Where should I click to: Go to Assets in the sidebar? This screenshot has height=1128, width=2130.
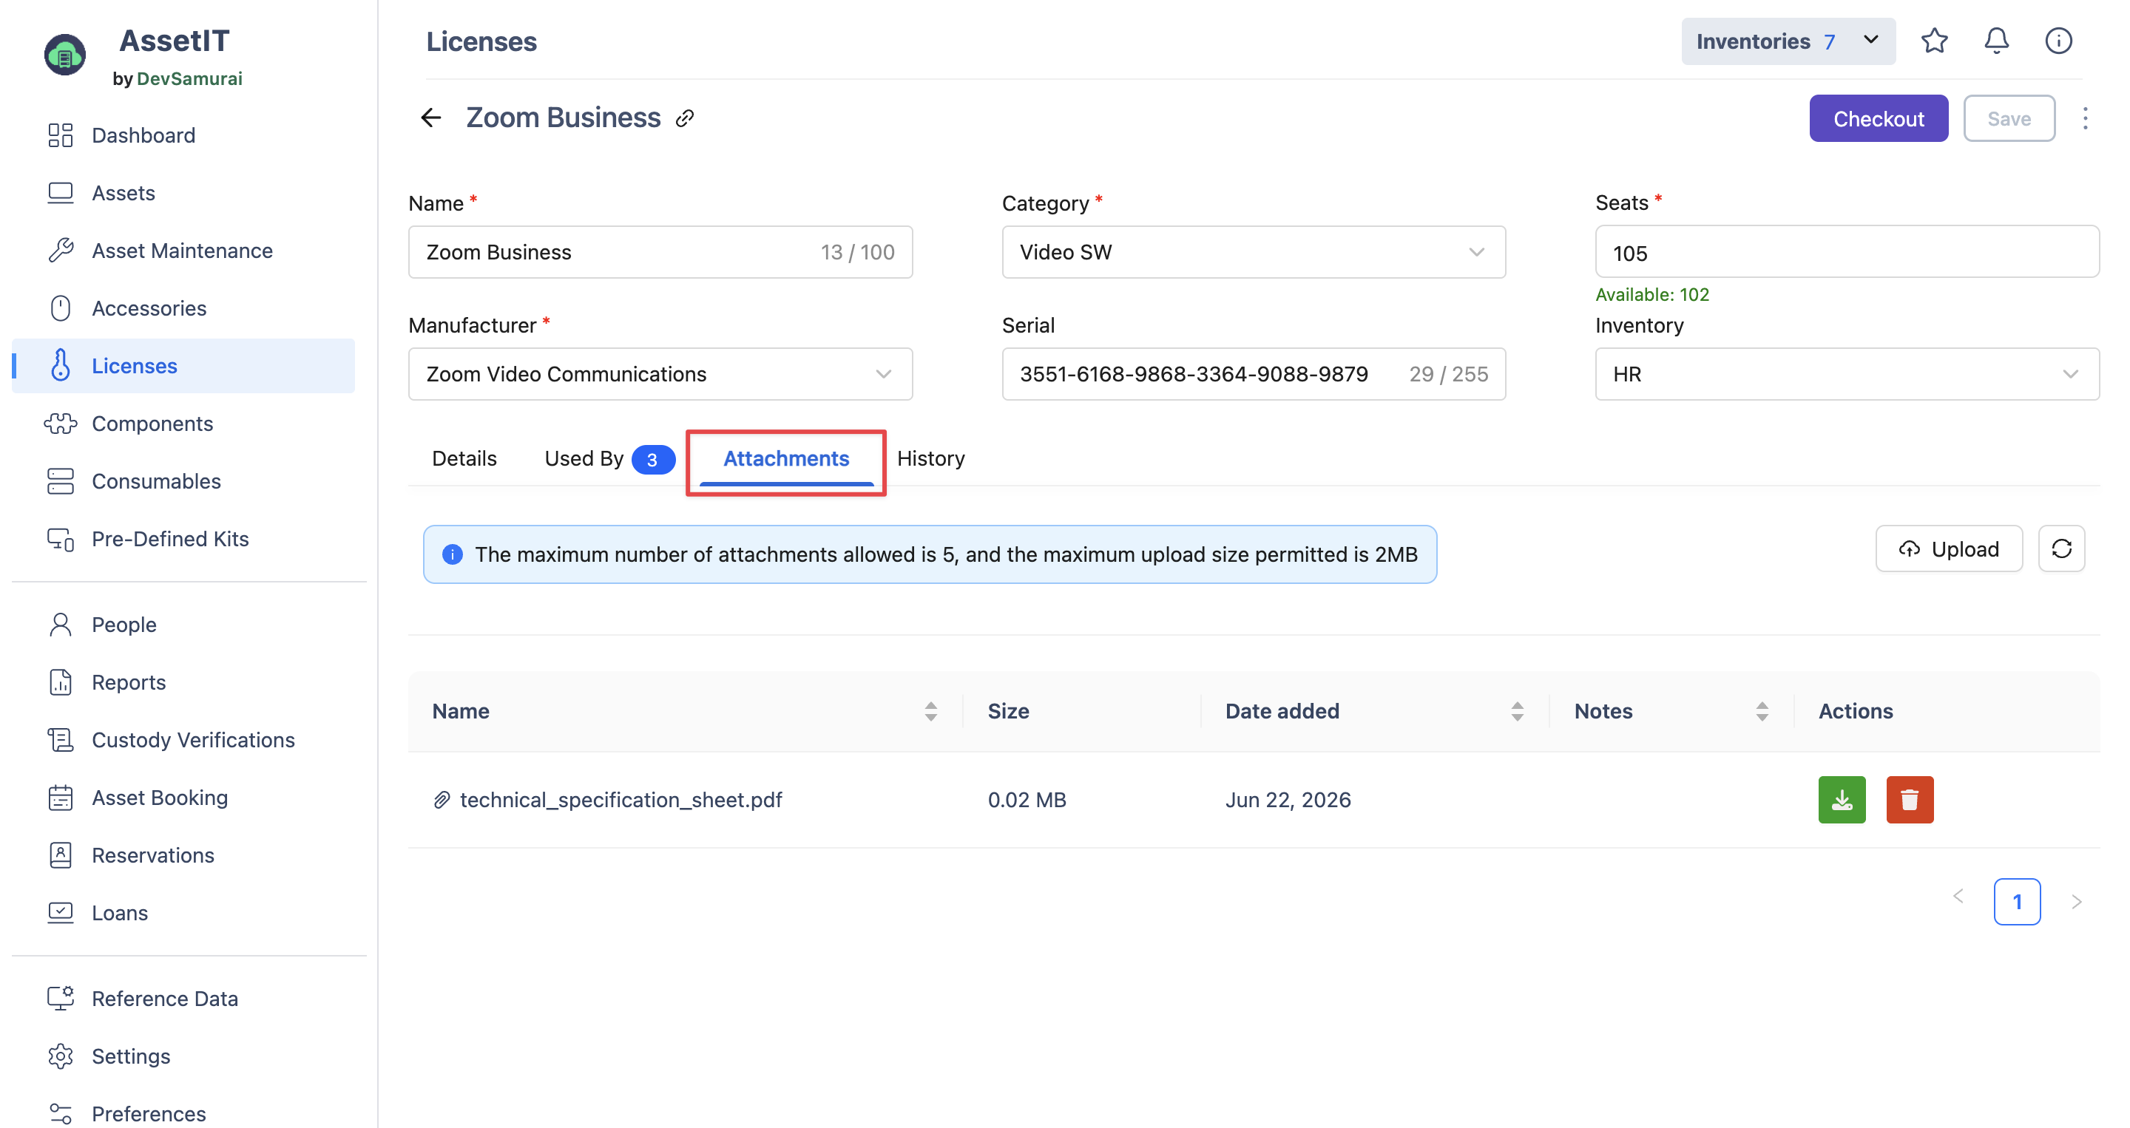[x=124, y=192]
